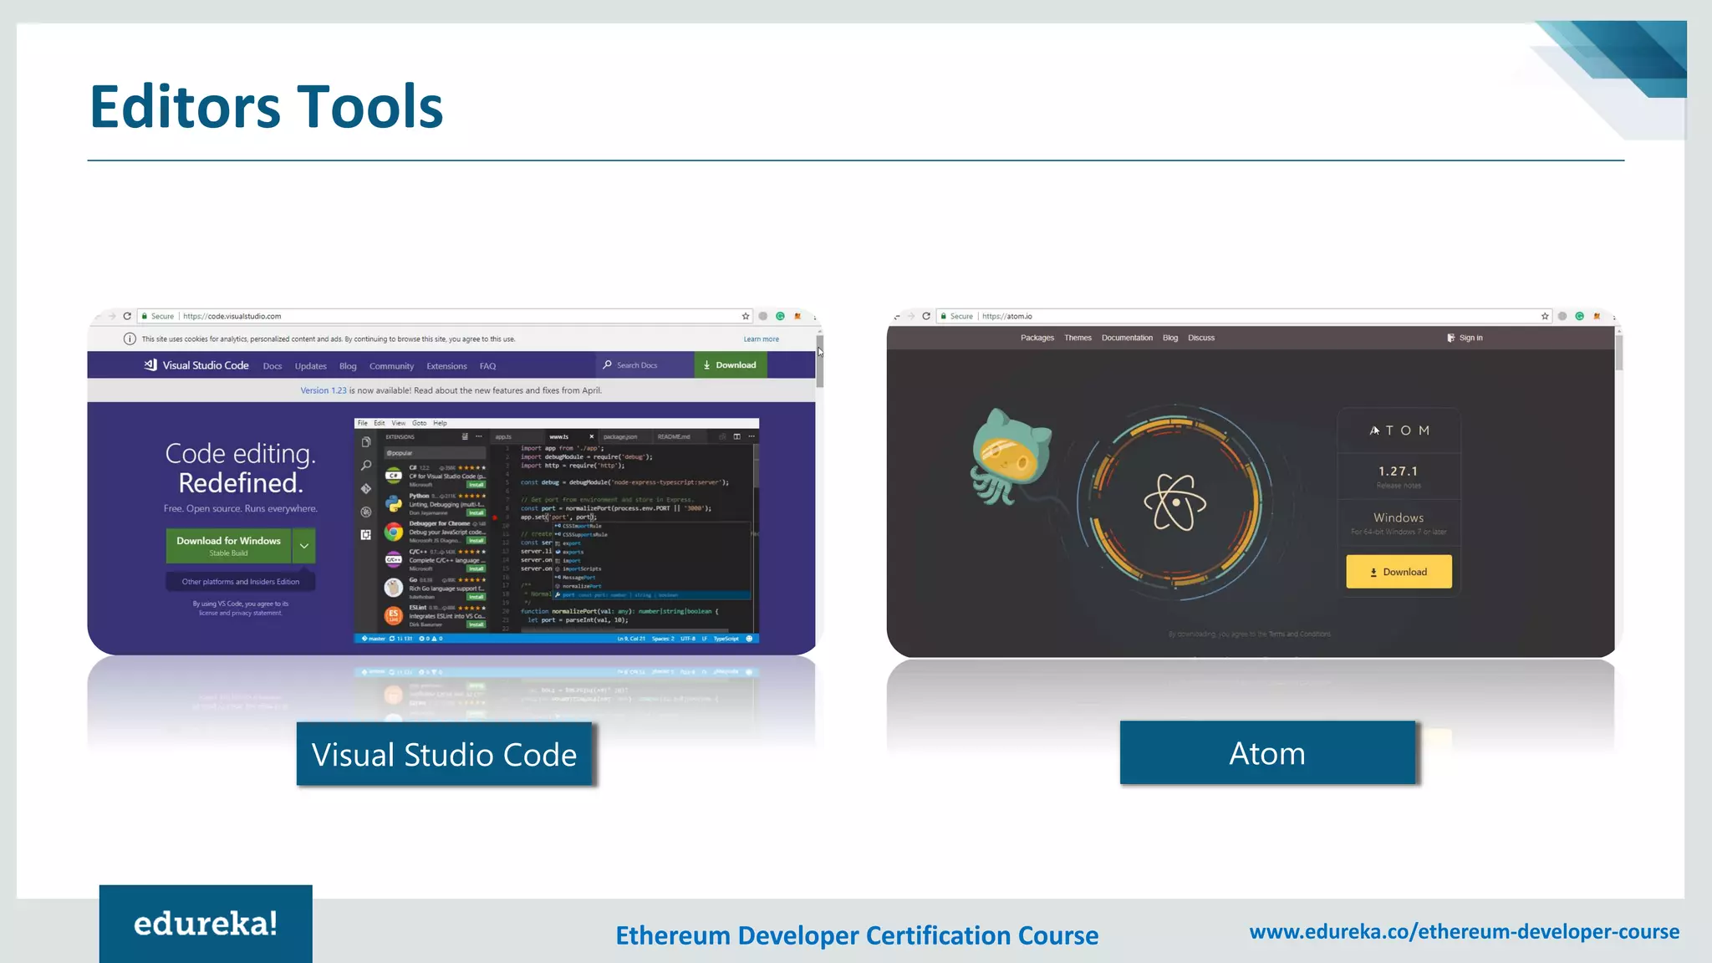The height and width of the screenshot is (963, 1712).
Task: Click the master branch in status bar
Action: click(373, 639)
